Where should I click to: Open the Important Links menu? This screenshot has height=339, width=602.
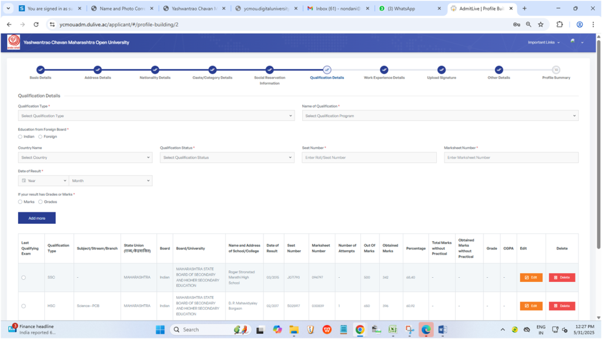click(x=543, y=42)
